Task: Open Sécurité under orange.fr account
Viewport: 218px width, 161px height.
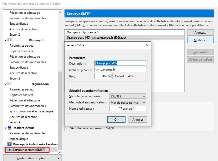Action: (x=15, y=79)
